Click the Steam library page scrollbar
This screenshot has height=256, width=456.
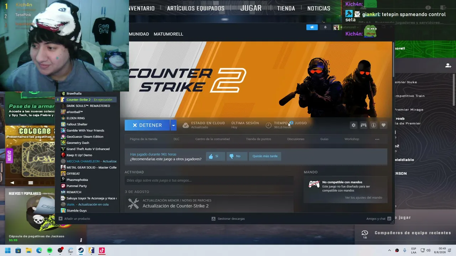point(393,59)
